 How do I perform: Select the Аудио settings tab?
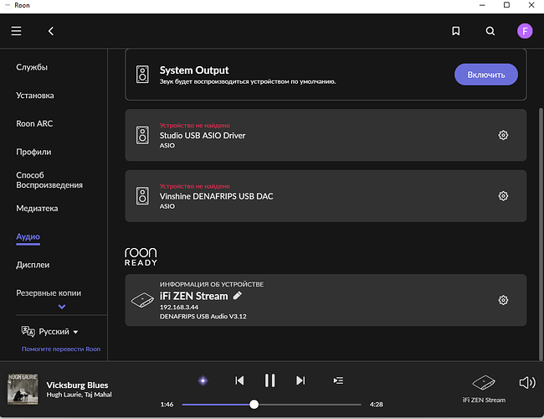[x=28, y=236]
